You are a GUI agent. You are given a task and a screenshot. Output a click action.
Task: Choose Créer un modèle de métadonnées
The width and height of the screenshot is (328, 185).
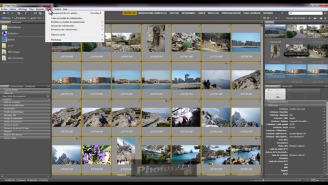tap(75, 18)
